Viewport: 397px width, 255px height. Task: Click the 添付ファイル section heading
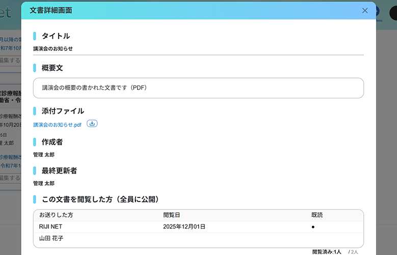[63, 111]
